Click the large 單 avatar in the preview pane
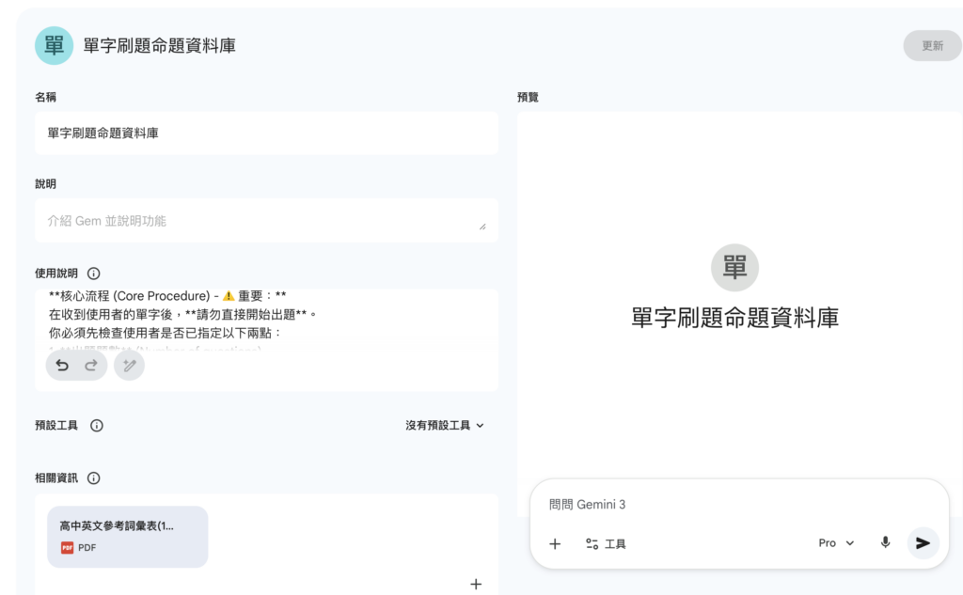 pos(734,268)
